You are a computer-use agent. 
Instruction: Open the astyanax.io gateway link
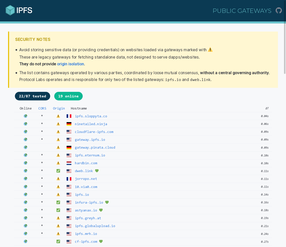(x=86, y=210)
